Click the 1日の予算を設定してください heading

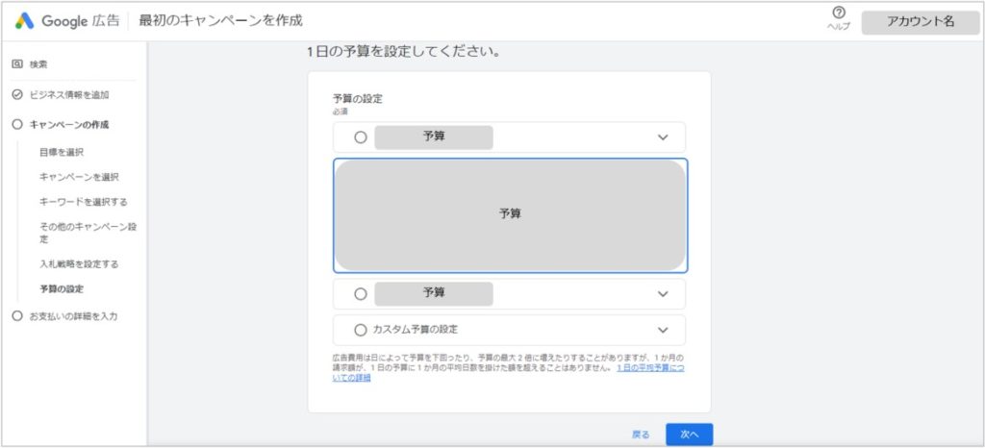[x=403, y=52]
